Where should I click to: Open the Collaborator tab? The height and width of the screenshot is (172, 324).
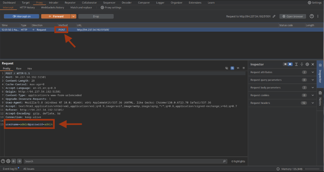(89, 3)
